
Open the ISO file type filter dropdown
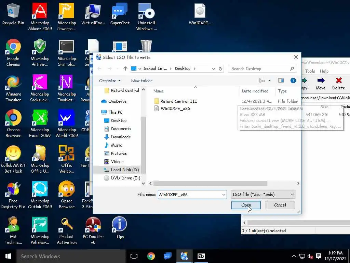click(263, 195)
